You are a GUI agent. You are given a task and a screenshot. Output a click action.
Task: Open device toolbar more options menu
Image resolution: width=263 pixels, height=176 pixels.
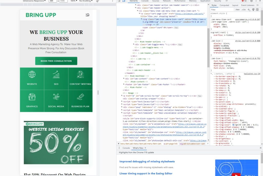(x=112, y=1)
